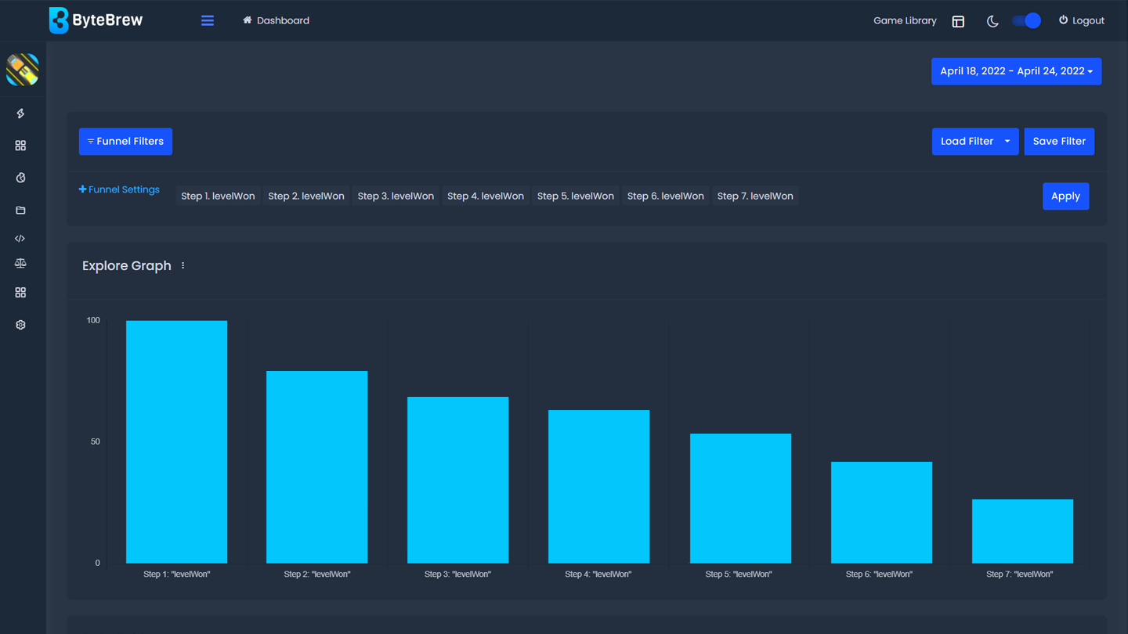This screenshot has height=634, width=1128.
Task: Toggle the hamburger menu icon
Action: click(x=208, y=20)
